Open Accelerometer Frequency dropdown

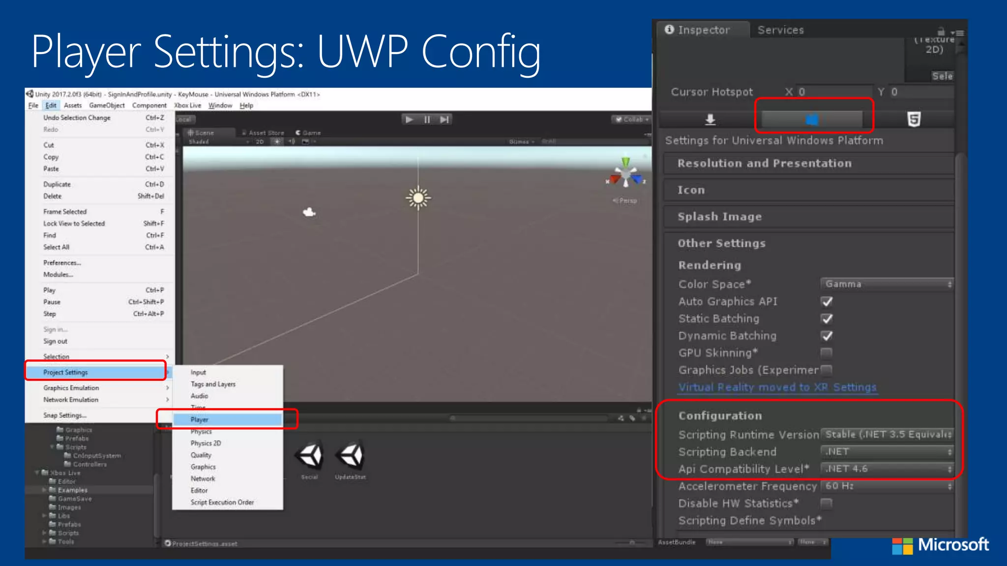pyautogui.click(x=887, y=486)
